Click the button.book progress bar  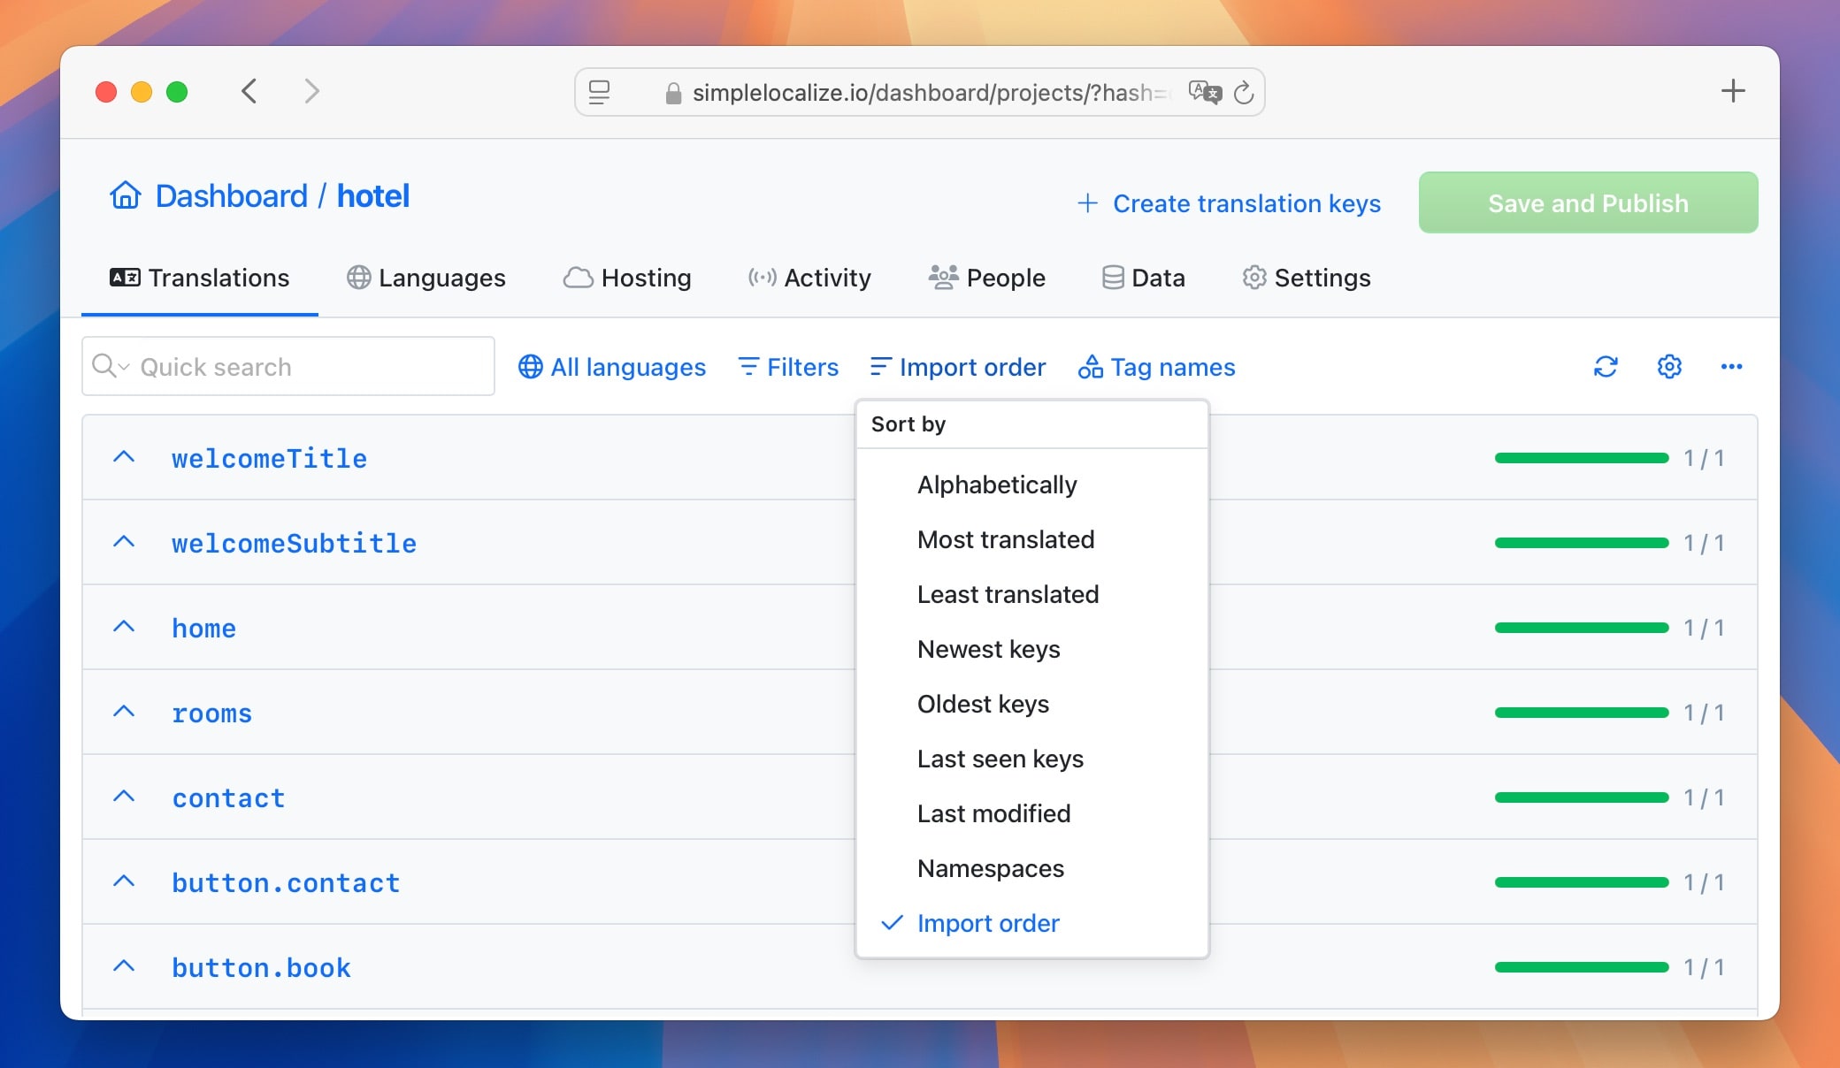point(1582,967)
